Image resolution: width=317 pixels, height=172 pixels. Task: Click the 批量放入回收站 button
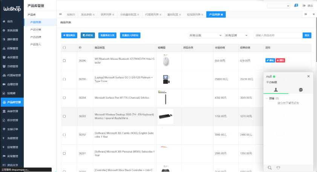tap(130, 35)
